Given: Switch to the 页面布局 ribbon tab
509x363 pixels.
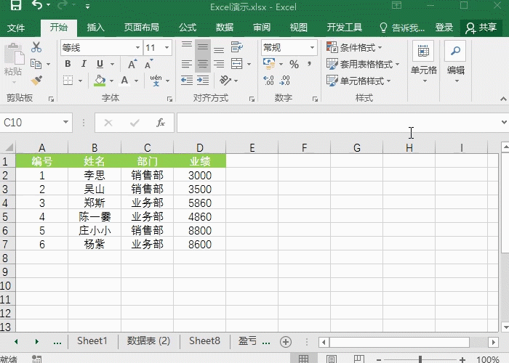Looking at the screenshot, I should click(142, 28).
